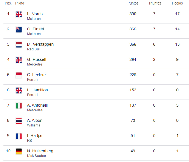Click the Italian flag beside A. Antonelli
Viewport: 189px width, 162px height.
tap(19, 106)
